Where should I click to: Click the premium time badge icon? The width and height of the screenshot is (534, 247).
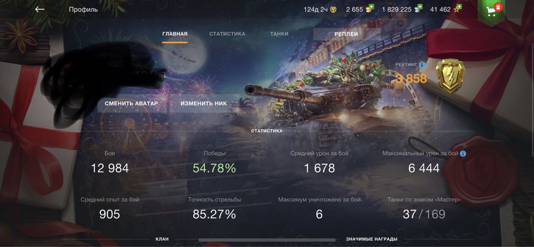click(x=333, y=10)
